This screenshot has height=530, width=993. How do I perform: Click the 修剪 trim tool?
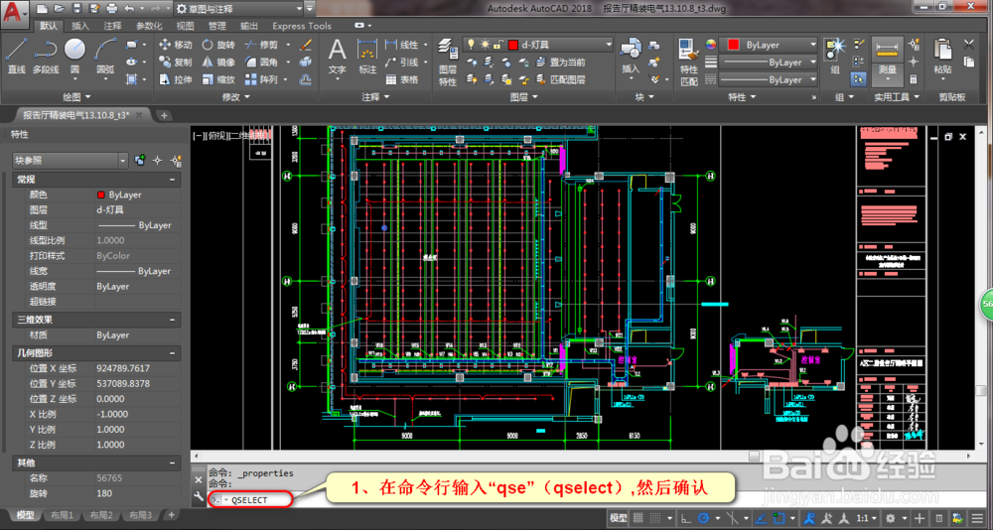pyautogui.click(x=261, y=45)
